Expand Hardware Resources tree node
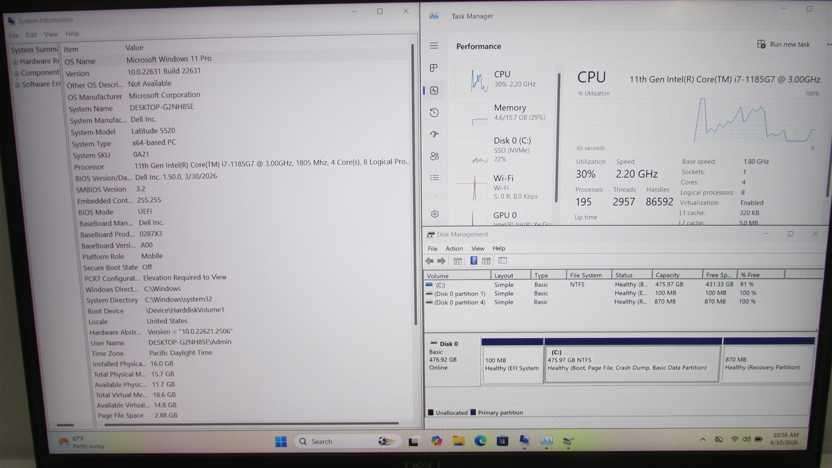This screenshot has height=468, width=832. [16, 62]
